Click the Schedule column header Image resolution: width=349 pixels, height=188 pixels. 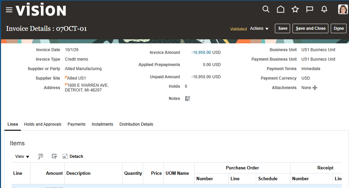click(273, 179)
